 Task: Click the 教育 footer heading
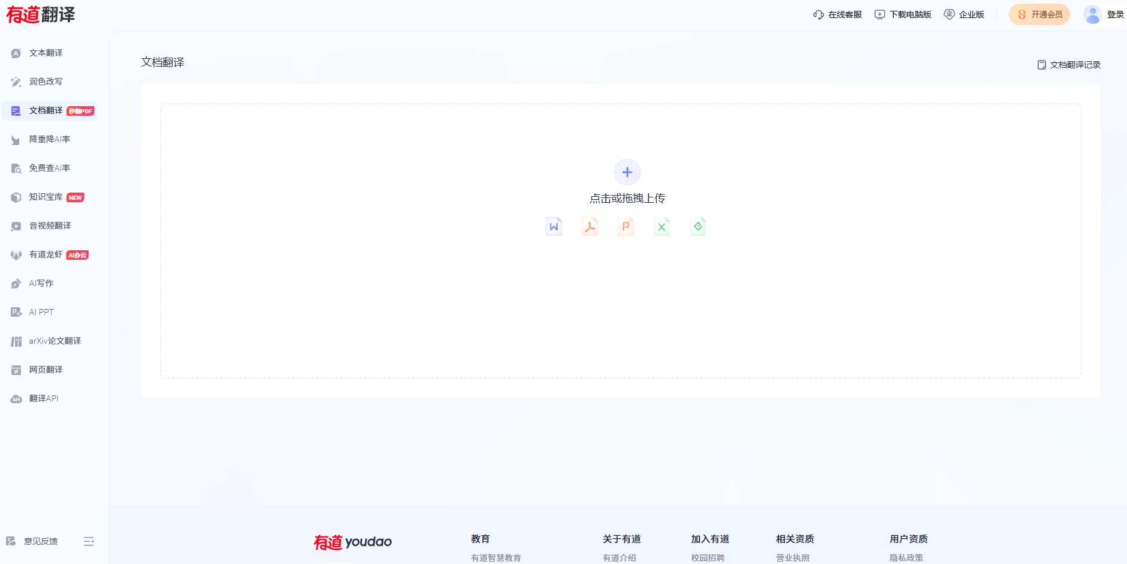[480, 539]
